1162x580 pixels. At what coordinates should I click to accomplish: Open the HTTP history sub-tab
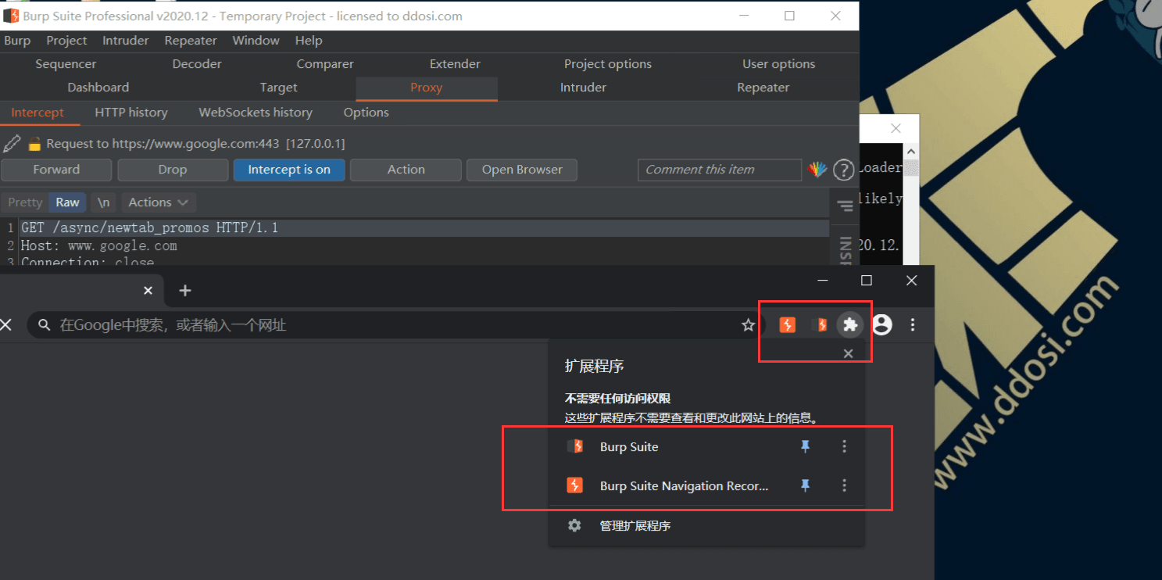coord(131,113)
